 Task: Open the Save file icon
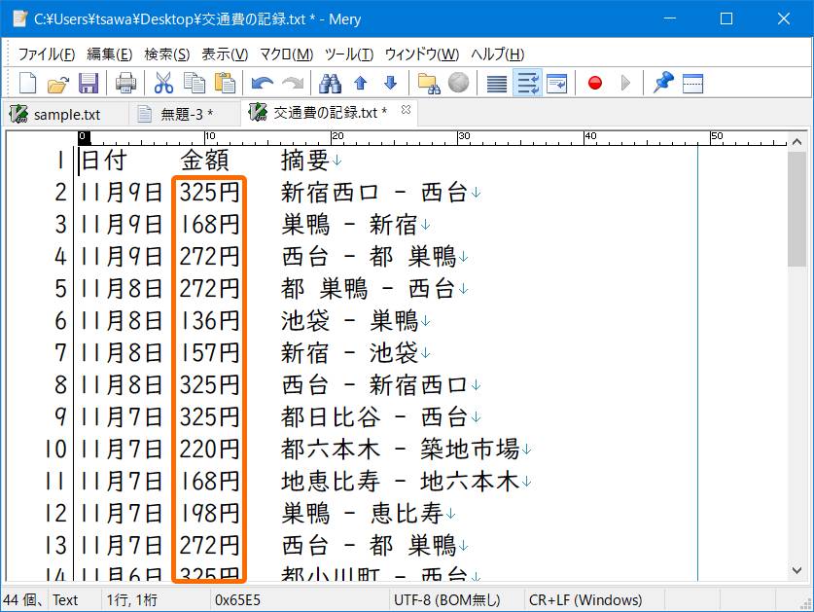pyautogui.click(x=88, y=84)
